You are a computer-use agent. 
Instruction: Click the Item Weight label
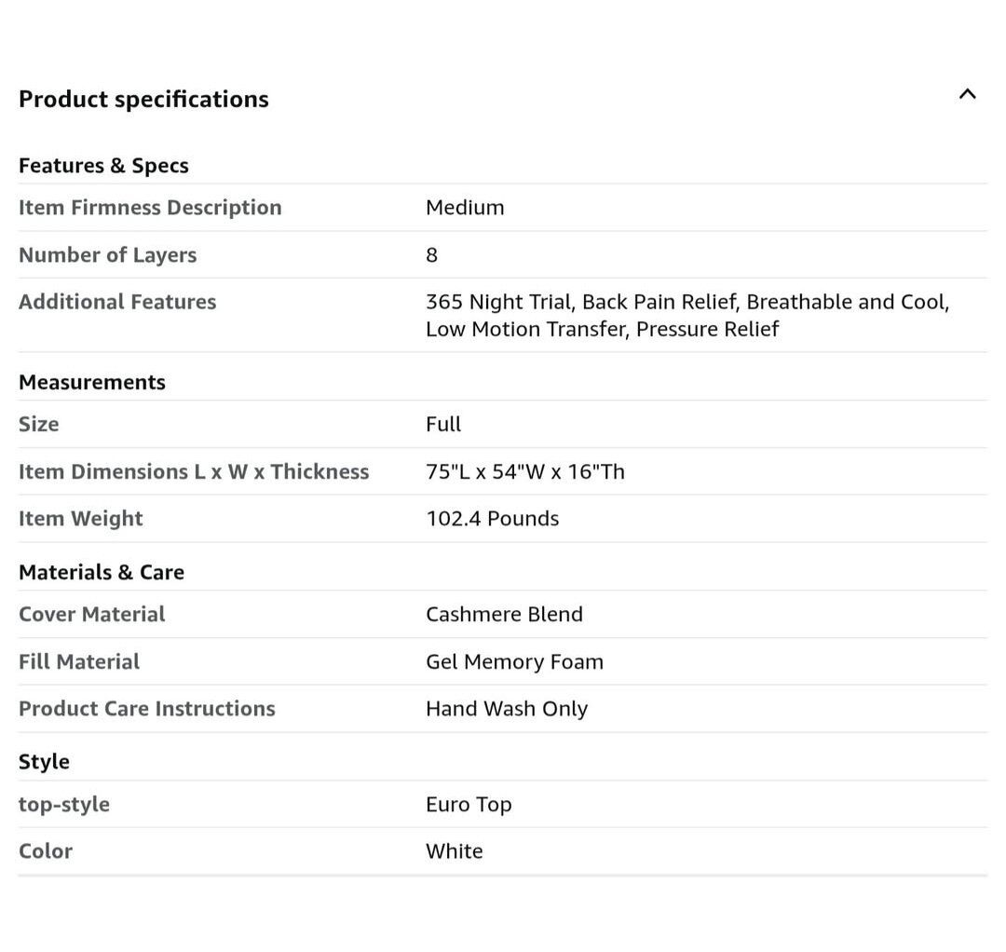point(81,519)
